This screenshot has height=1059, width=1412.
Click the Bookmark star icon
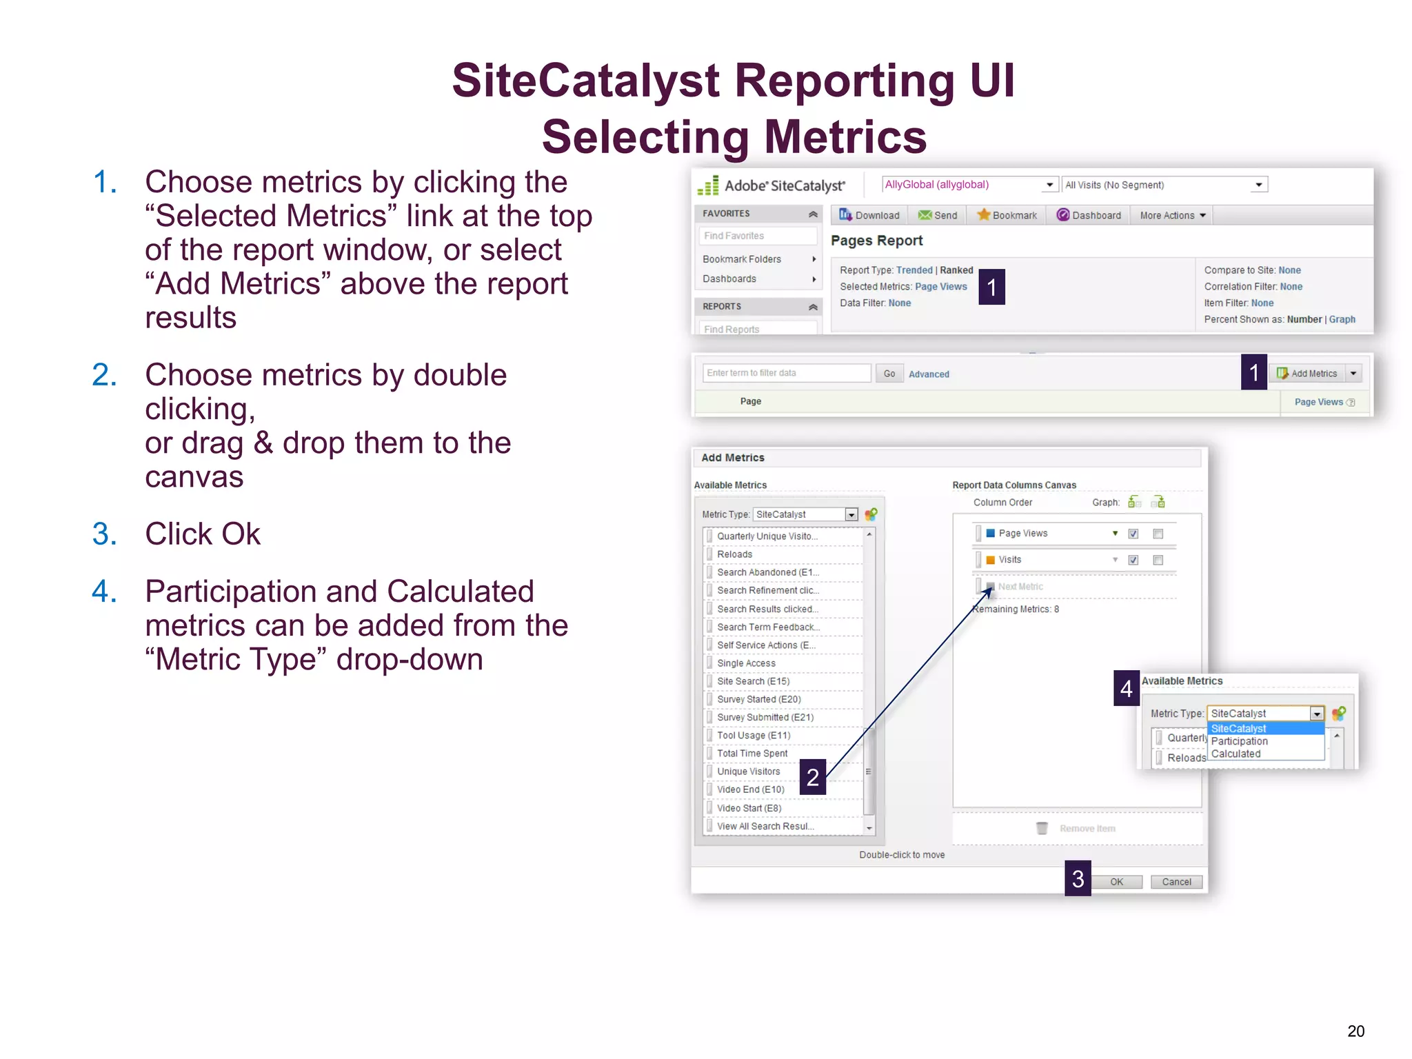click(x=984, y=215)
